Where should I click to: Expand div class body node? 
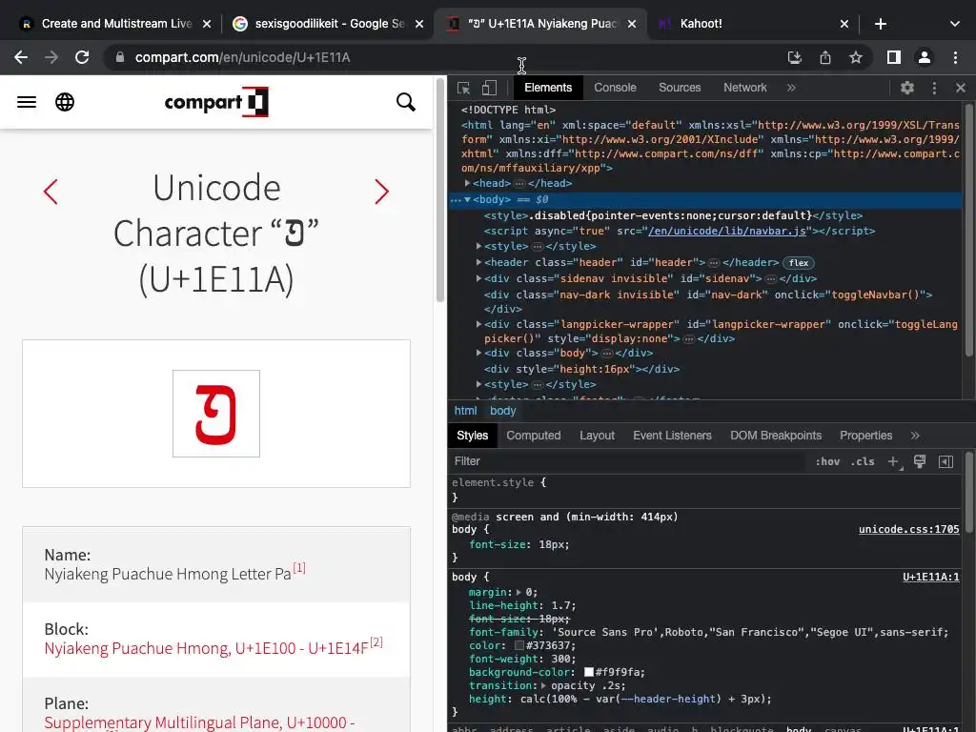[478, 353]
